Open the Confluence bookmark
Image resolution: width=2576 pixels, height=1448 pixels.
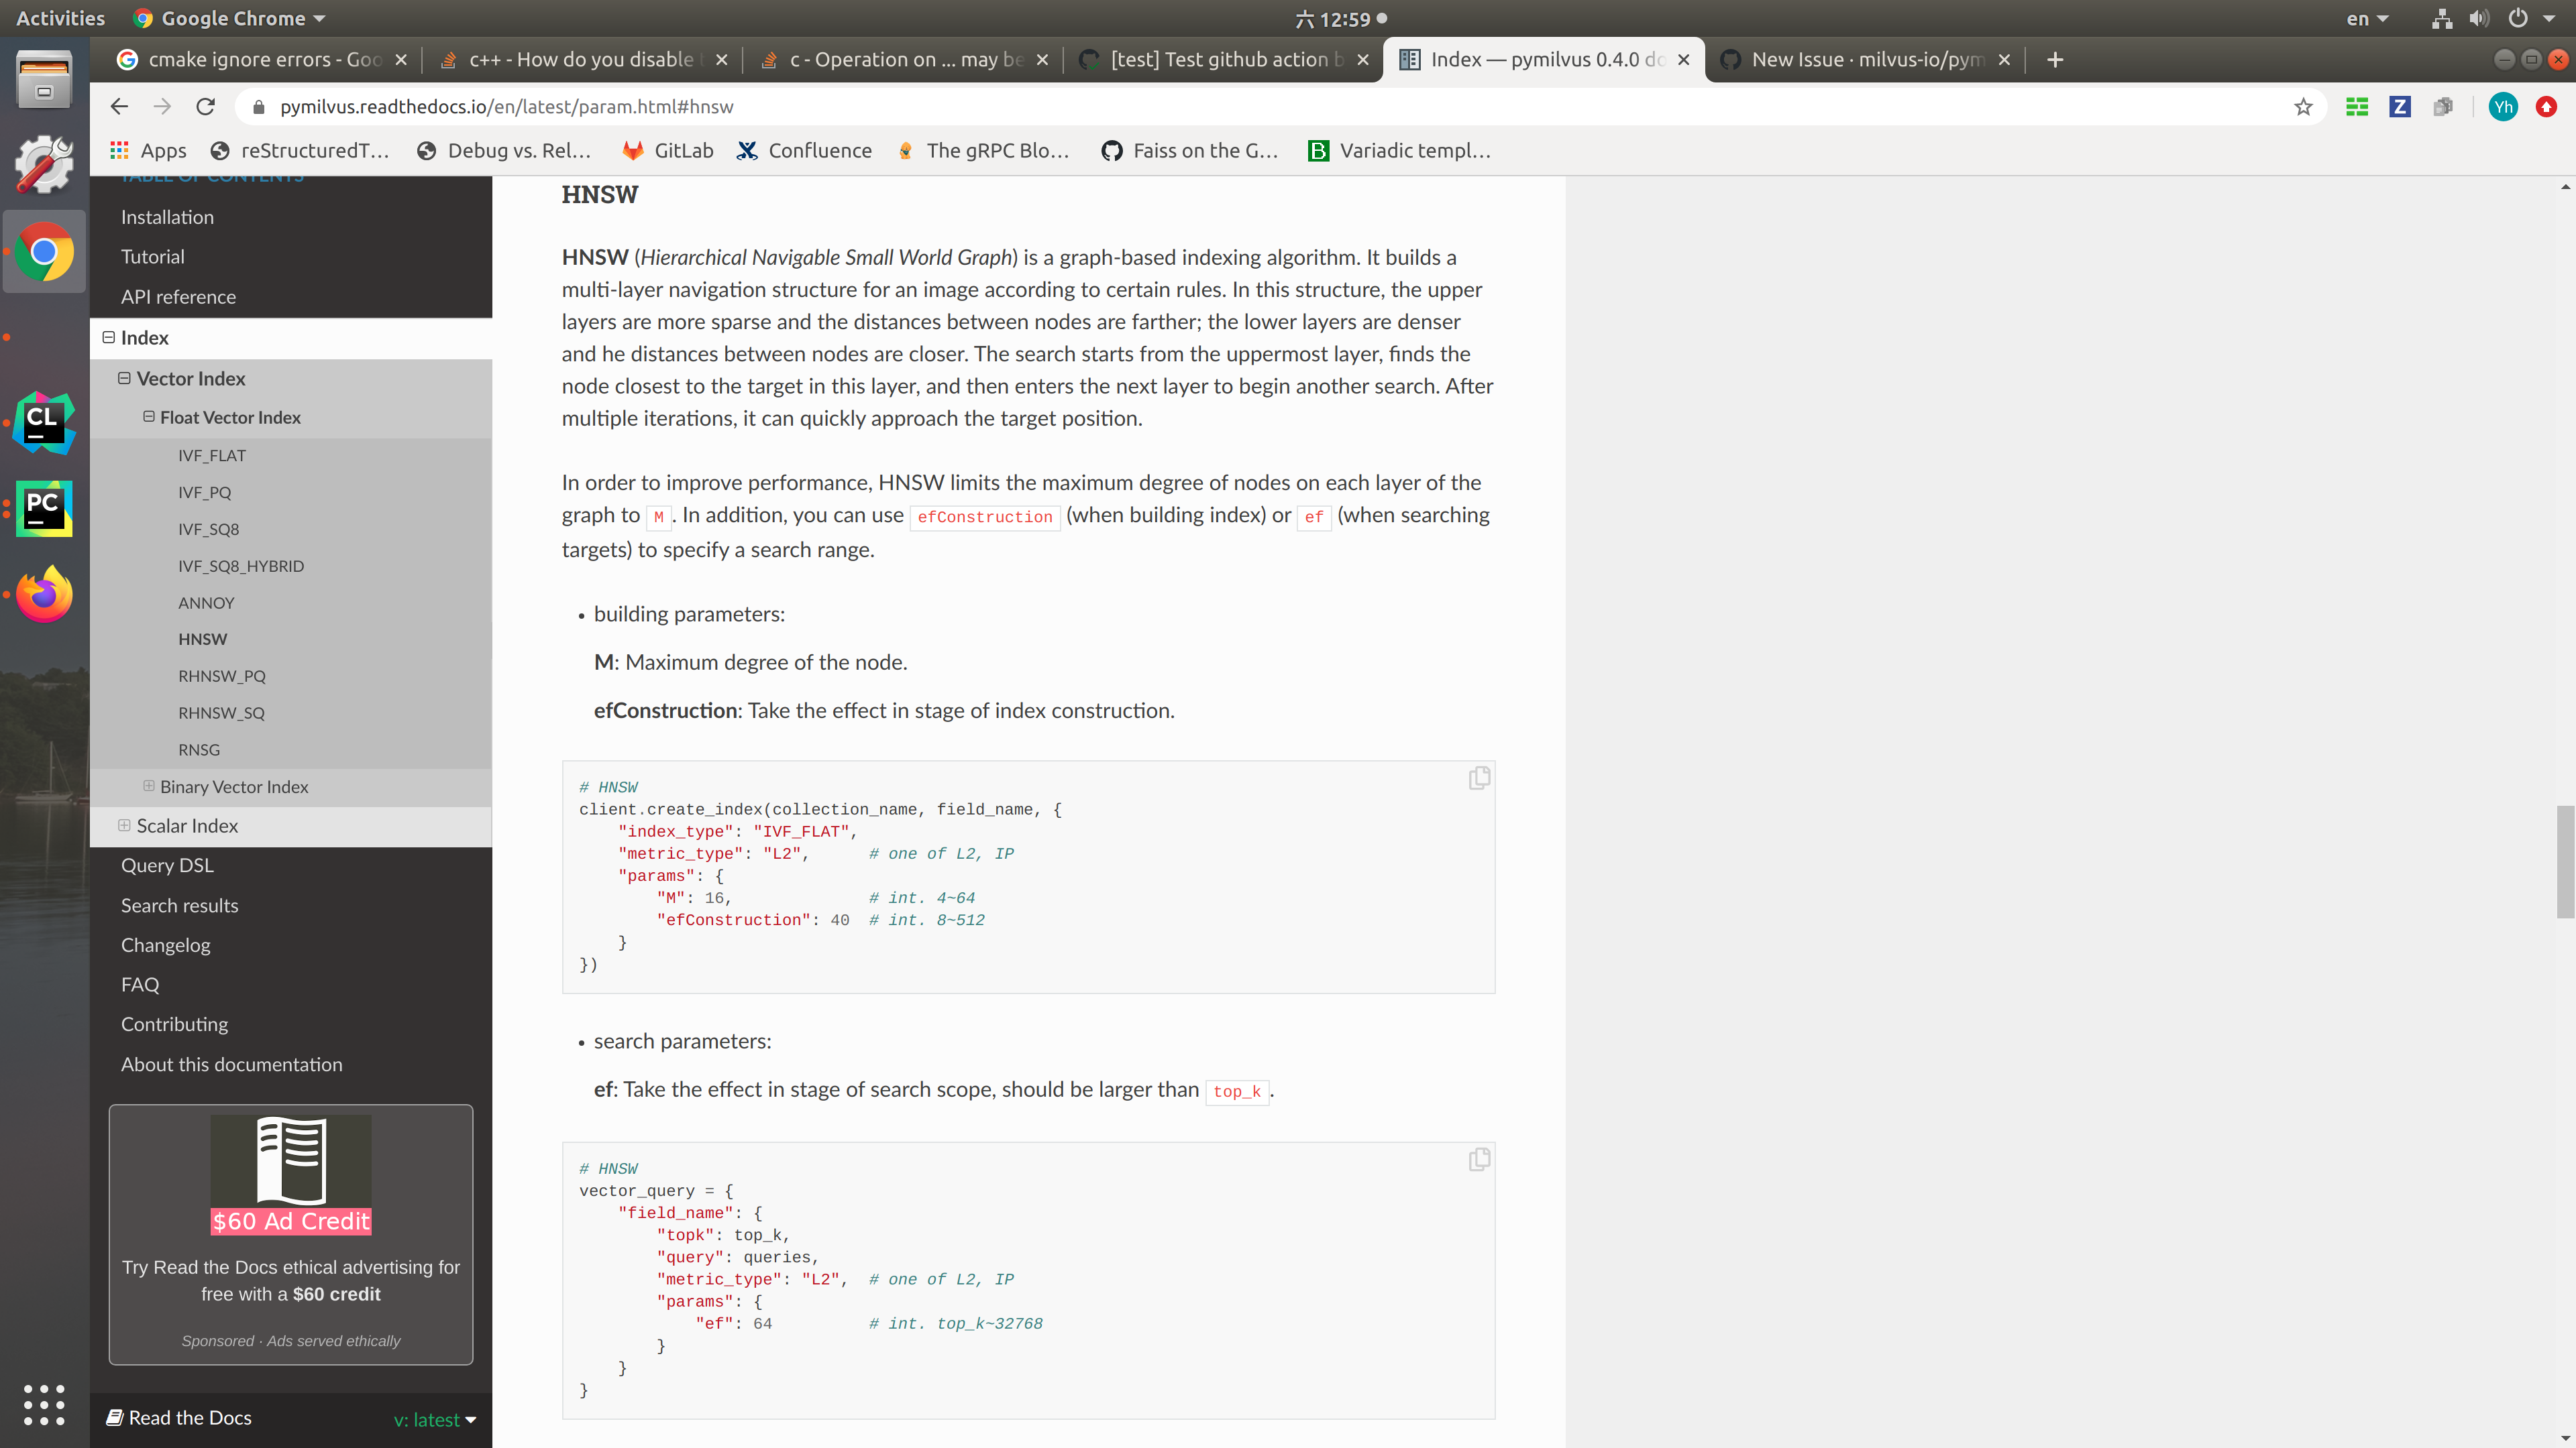coord(805,150)
